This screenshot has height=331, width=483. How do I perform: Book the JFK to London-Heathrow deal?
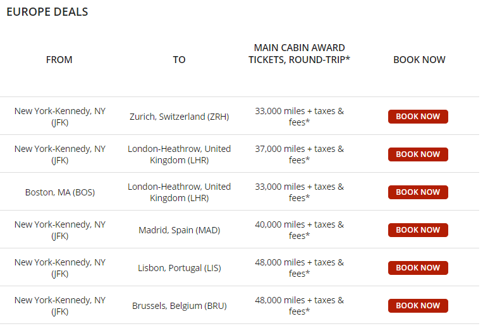coord(418,154)
